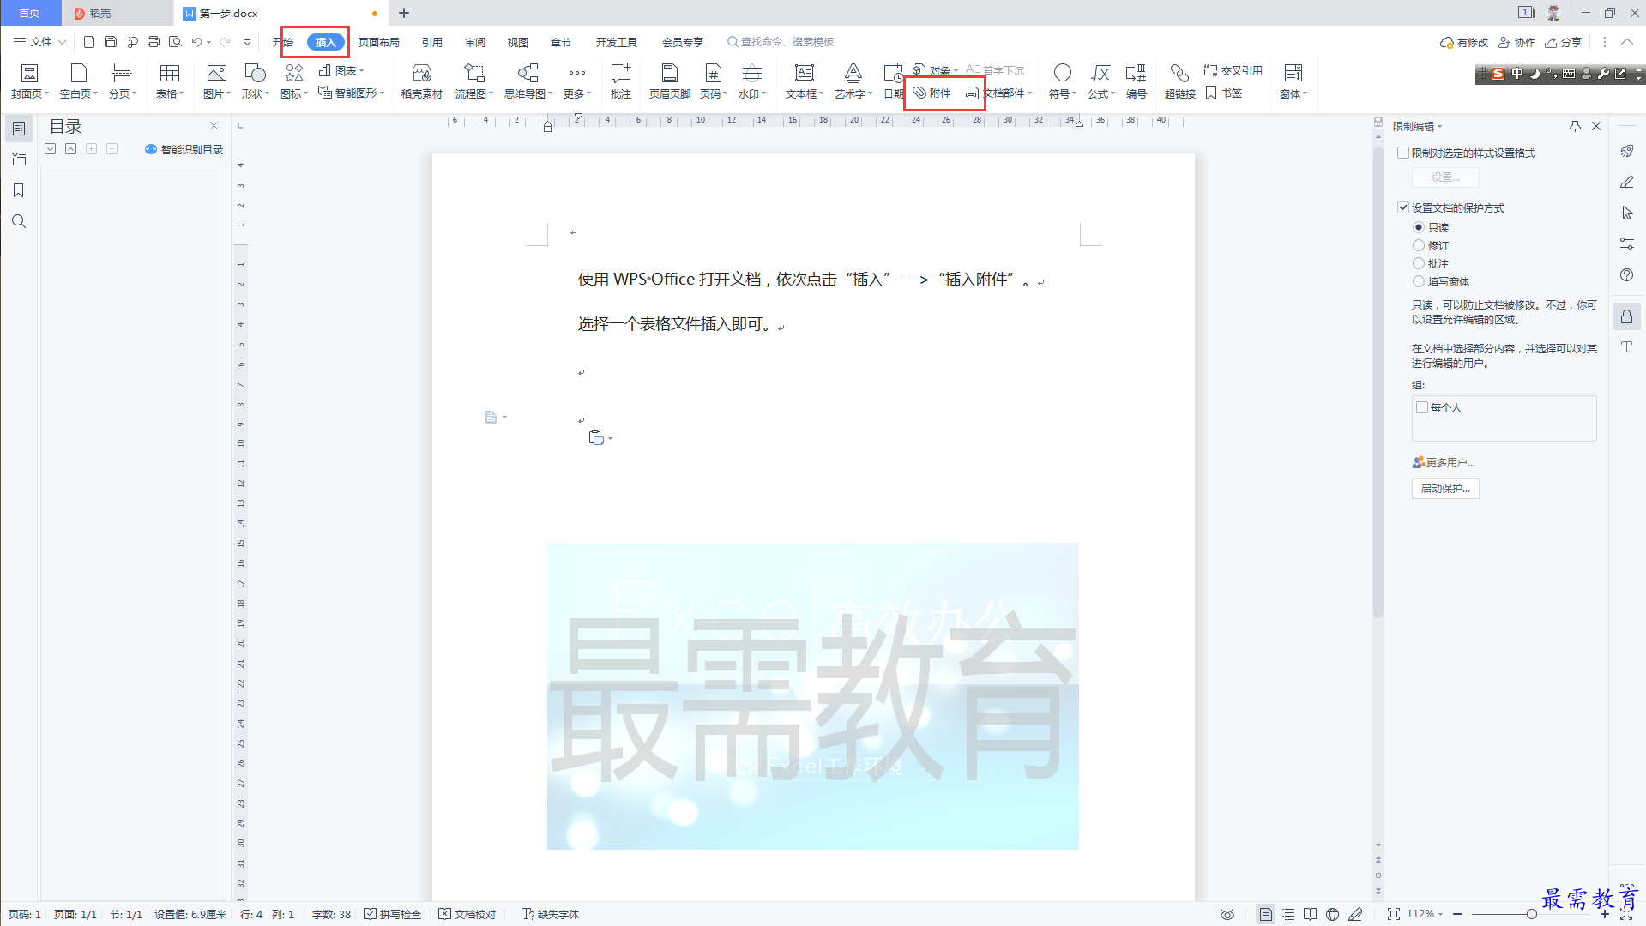Insert a mind map (思维导图)
The image size is (1646, 926).
click(x=528, y=81)
